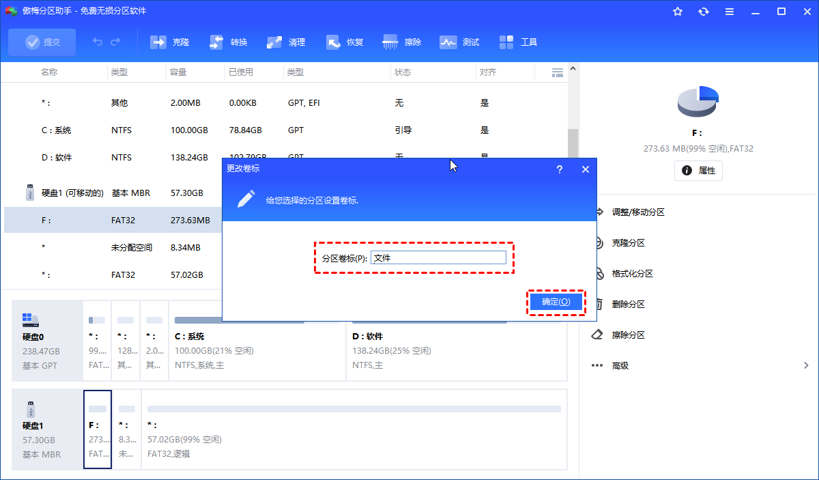Click the refresh icon in the title bar

(703, 11)
